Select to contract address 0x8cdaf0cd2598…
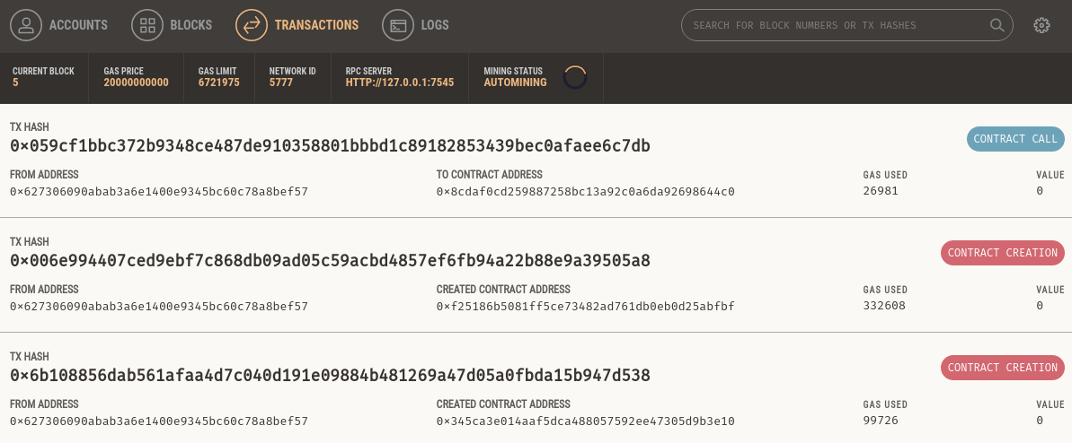 point(585,192)
